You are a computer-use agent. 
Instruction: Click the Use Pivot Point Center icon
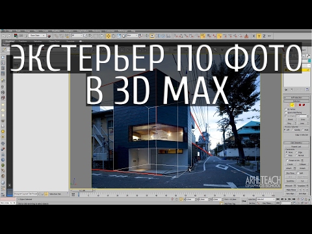point(141,36)
